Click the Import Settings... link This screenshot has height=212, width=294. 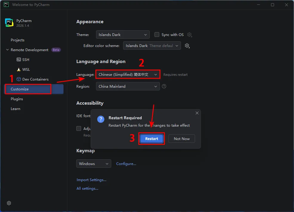(x=92, y=180)
